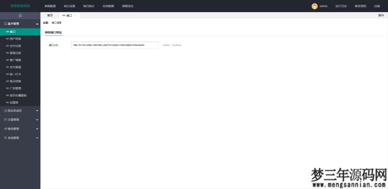Open the 操作 menu at right
This screenshot has height=189, width=388.
tap(381, 16)
